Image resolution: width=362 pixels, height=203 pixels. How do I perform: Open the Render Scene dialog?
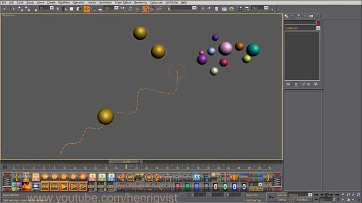pos(247,9)
